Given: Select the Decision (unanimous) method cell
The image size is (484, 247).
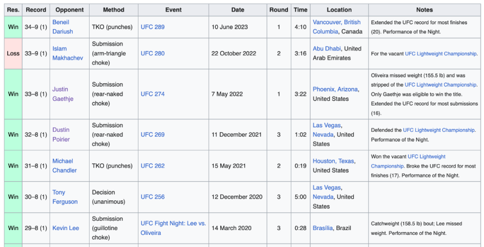Looking at the screenshot, I should click(x=114, y=197).
